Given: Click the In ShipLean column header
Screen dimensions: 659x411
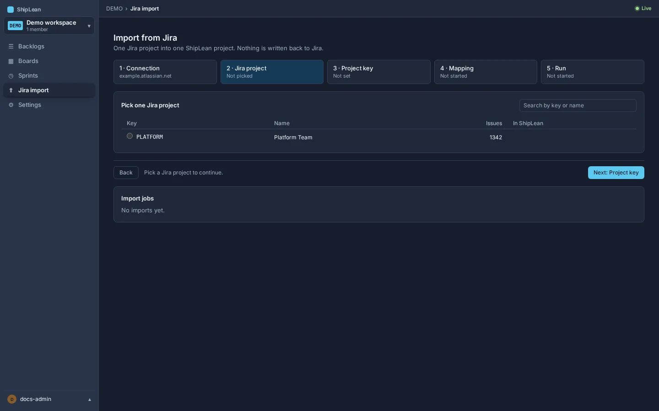Looking at the screenshot, I should click(x=528, y=123).
